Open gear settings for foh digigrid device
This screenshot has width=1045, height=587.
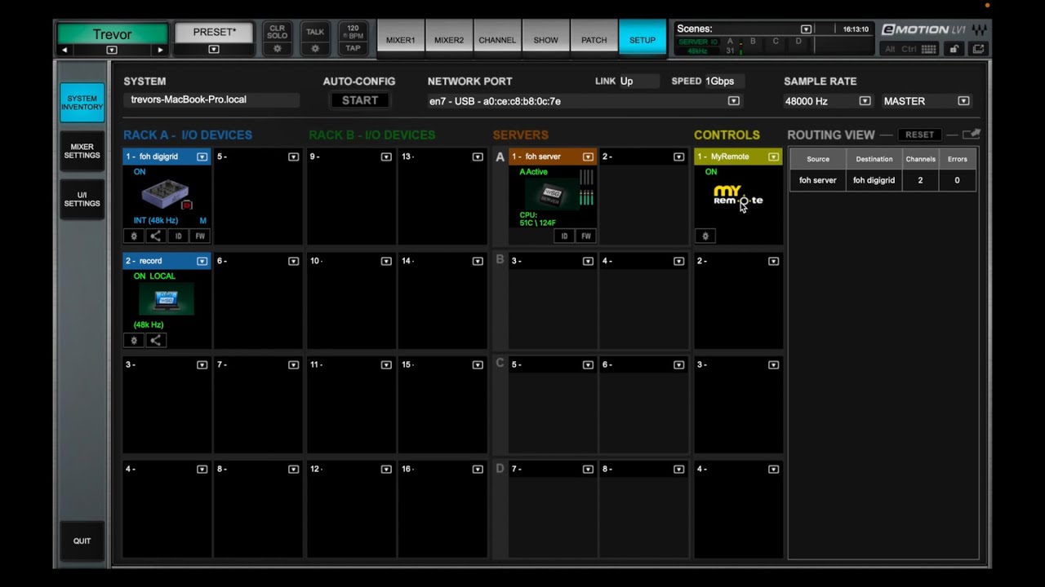pyautogui.click(x=135, y=236)
